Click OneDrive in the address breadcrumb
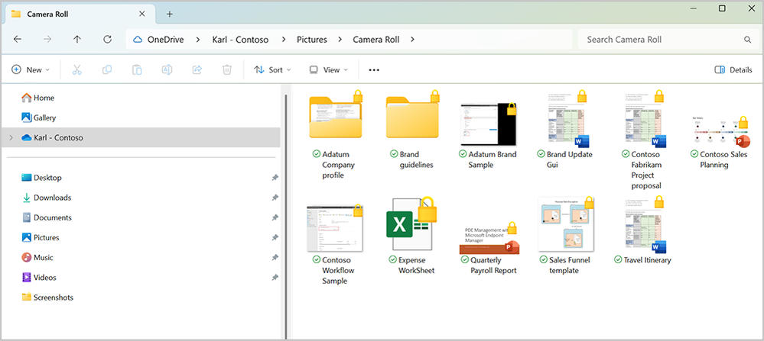This screenshot has height=341, width=764. click(x=166, y=40)
